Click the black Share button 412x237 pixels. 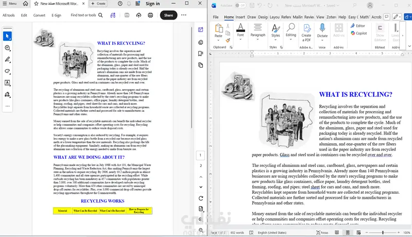click(x=168, y=15)
